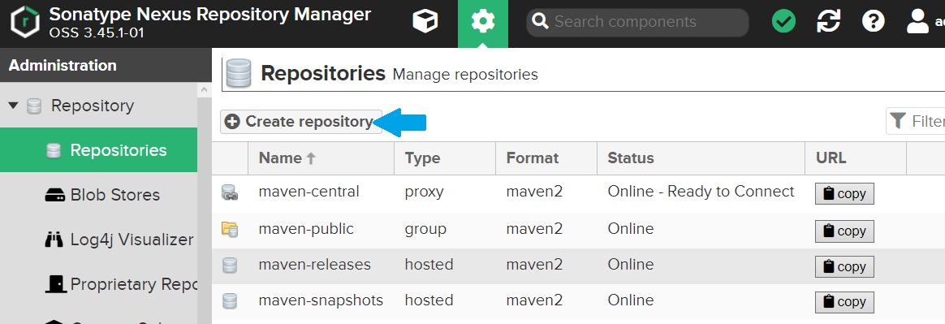Click the "proxy" type cell
This screenshot has width=945, height=324.
[x=425, y=192]
